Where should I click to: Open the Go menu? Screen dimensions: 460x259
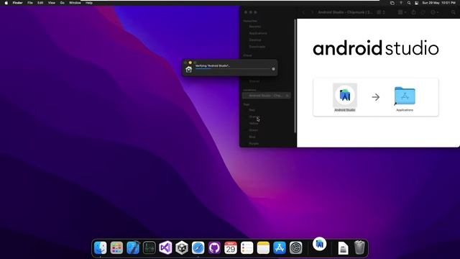point(63,3)
